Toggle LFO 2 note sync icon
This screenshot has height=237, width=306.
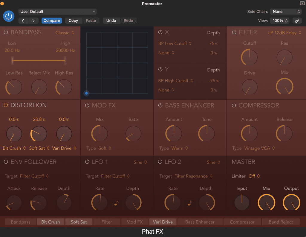click(189, 203)
